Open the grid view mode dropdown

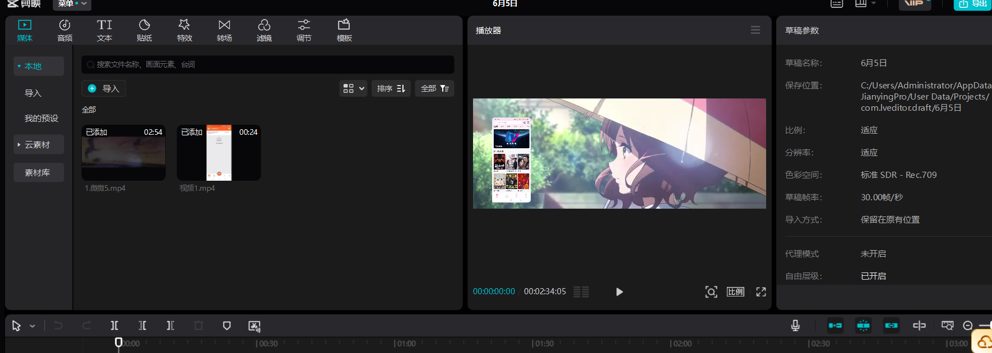click(354, 88)
